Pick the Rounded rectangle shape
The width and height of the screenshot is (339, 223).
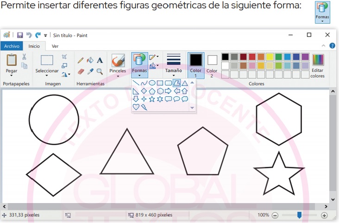168,83
